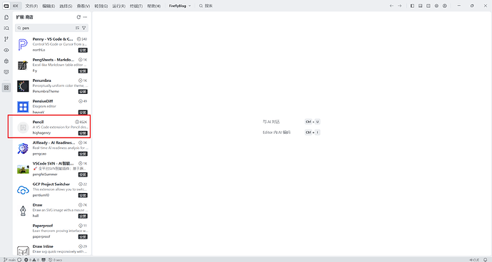The image size is (492, 262).
Task: Install the GCP Project Switcher extension
Action: click(83, 195)
